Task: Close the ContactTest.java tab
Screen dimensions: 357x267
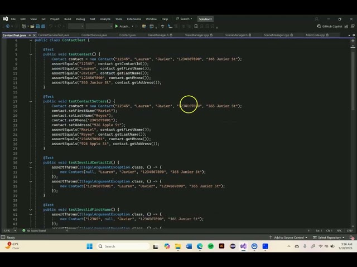Action: pyautogui.click(x=34, y=35)
